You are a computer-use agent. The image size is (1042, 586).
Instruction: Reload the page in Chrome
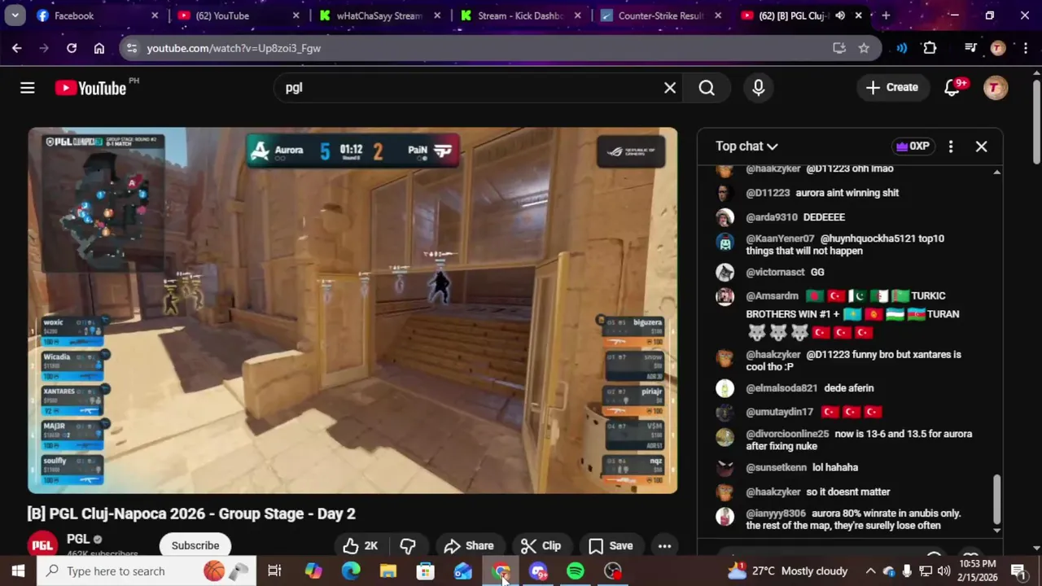click(72, 48)
